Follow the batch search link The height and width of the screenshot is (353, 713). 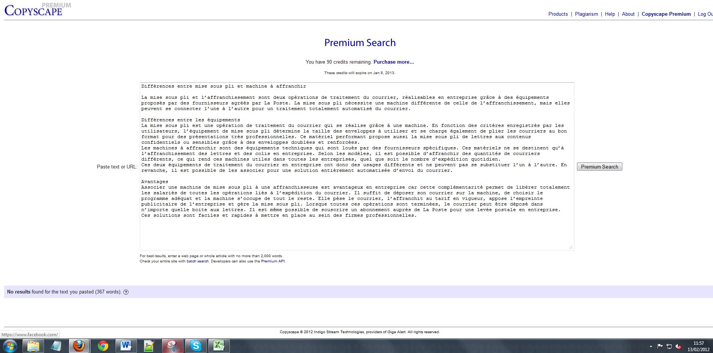coord(197,261)
